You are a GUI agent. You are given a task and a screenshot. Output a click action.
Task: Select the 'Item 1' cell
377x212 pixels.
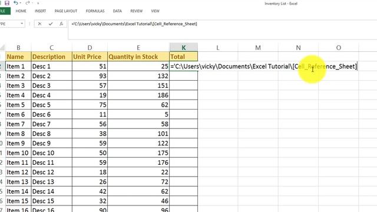pos(18,67)
